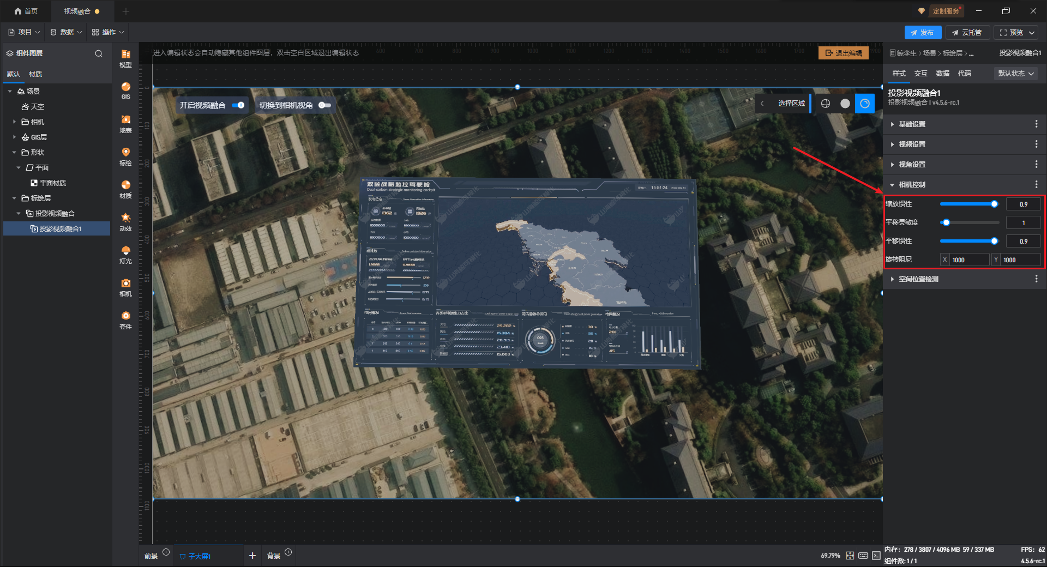
Task: Toggle the 开启视频融合 switch
Action: [238, 105]
